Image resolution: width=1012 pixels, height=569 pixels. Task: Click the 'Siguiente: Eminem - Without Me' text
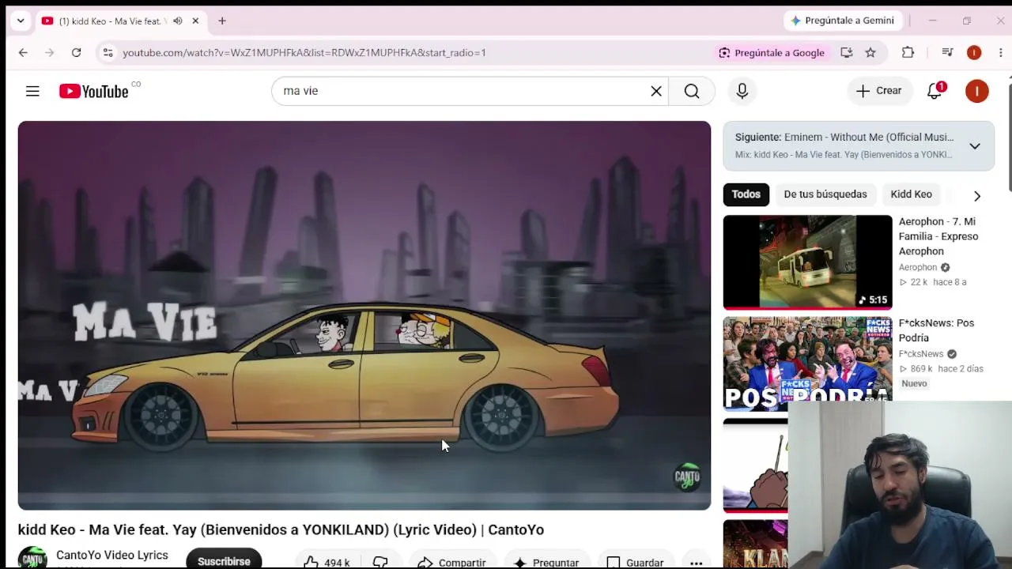pyautogui.click(x=844, y=137)
